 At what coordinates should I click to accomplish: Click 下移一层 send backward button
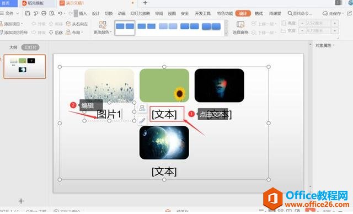264,33
